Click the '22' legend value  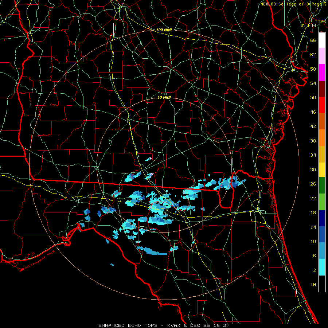tap(313, 198)
